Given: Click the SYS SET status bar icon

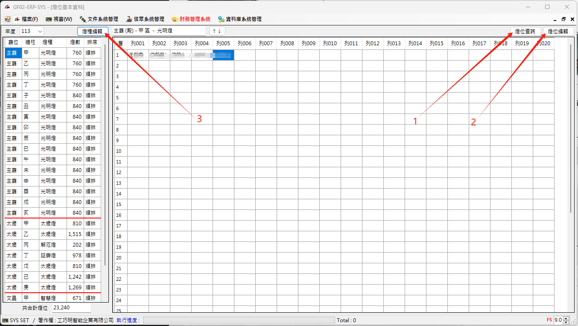Looking at the screenshot, I should 5,320.
